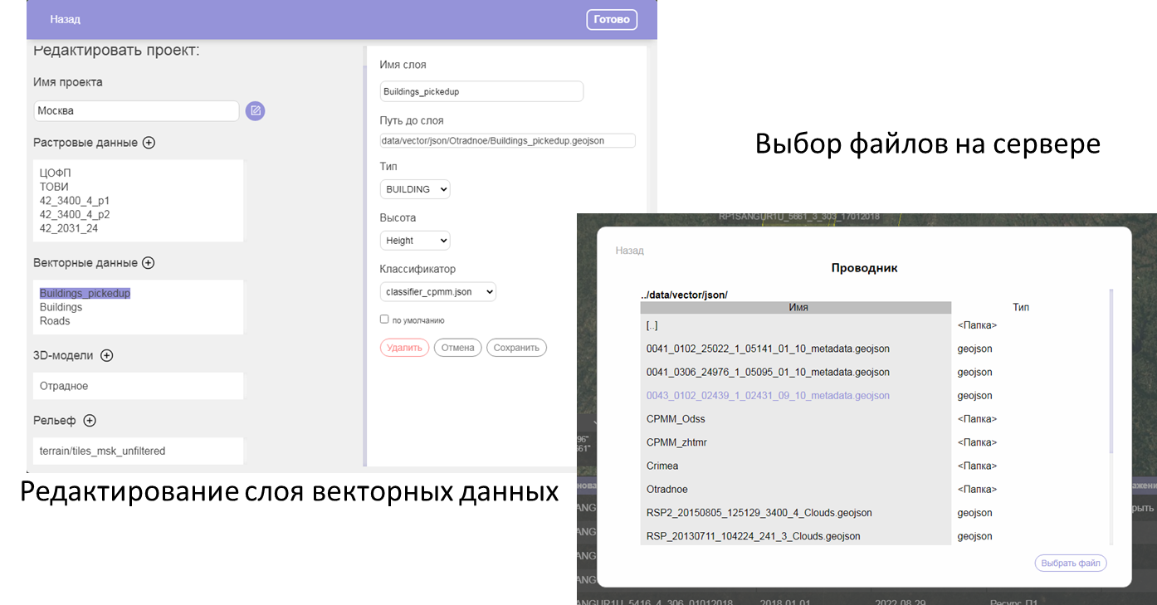Save the layer with Сохранить button
Image resolution: width=1157 pixels, height=605 pixels.
tap(516, 348)
